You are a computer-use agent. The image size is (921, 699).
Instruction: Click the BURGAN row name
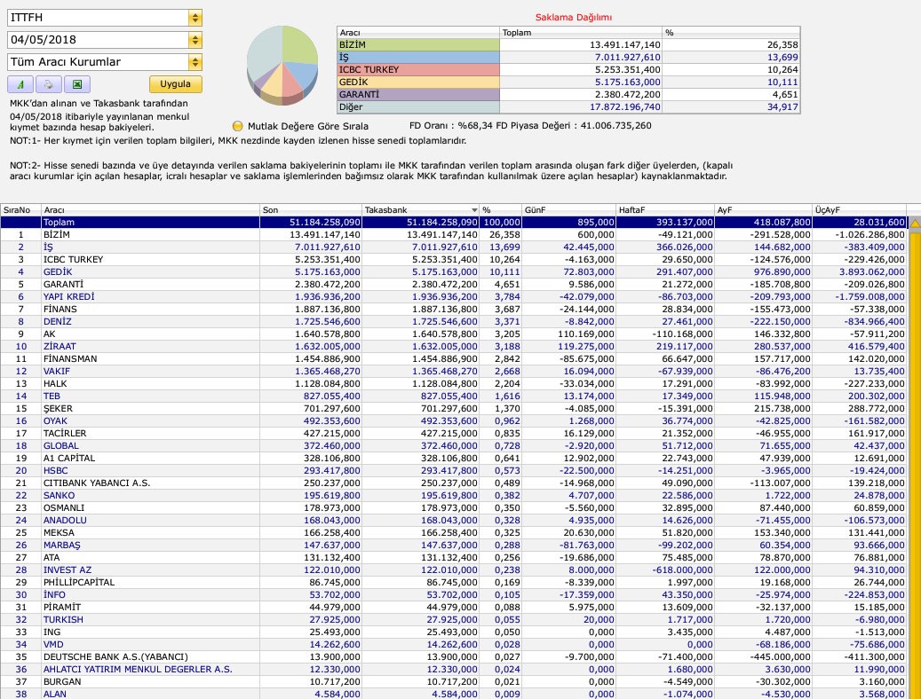point(61,681)
